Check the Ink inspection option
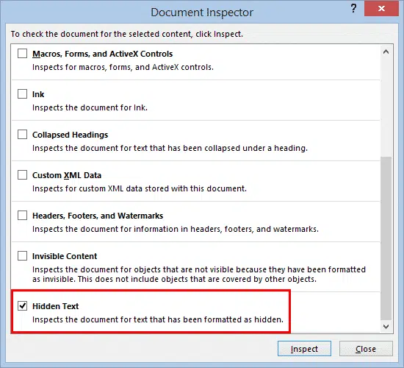The image size is (404, 368). click(23, 94)
